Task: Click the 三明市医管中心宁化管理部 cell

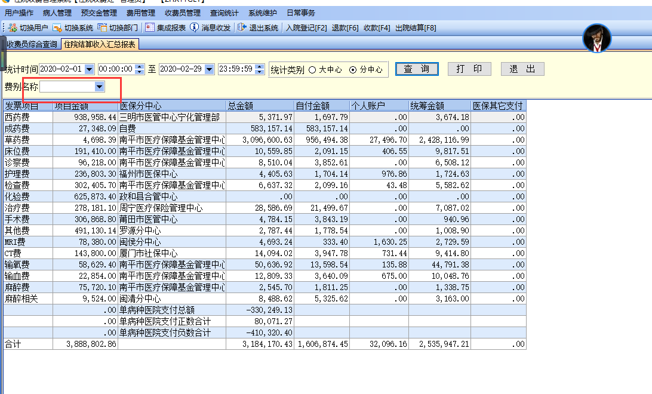Action: [172, 117]
